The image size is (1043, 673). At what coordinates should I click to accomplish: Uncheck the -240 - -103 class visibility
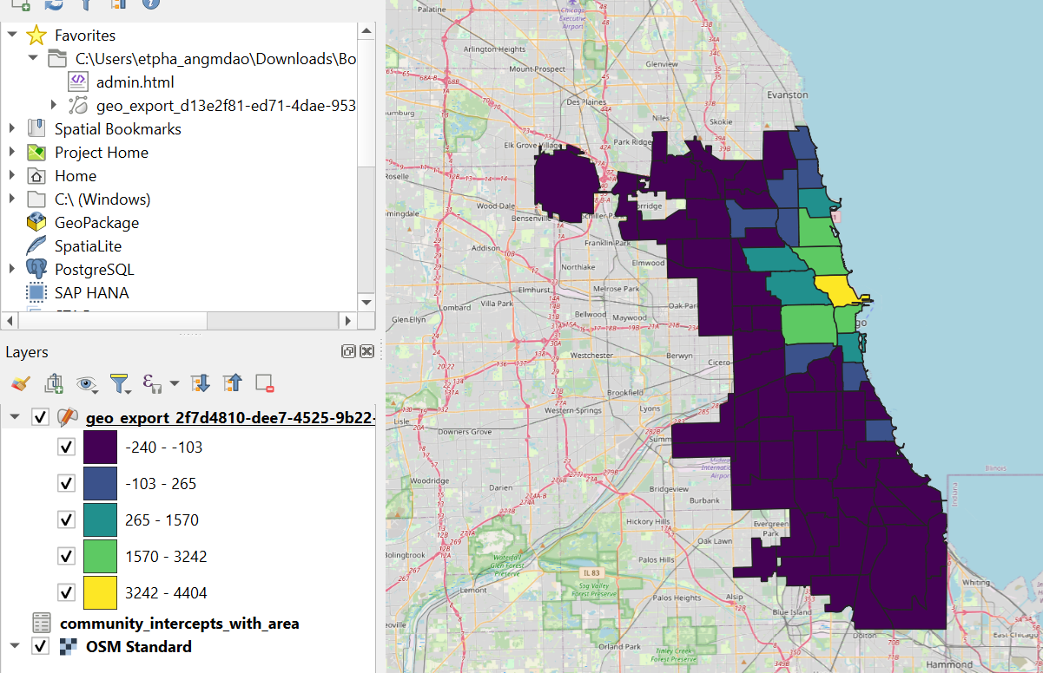67,447
